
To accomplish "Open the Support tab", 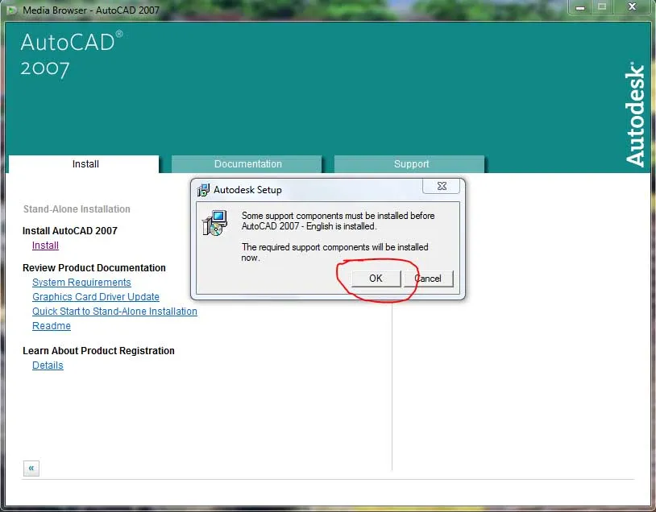I will pyautogui.click(x=409, y=163).
